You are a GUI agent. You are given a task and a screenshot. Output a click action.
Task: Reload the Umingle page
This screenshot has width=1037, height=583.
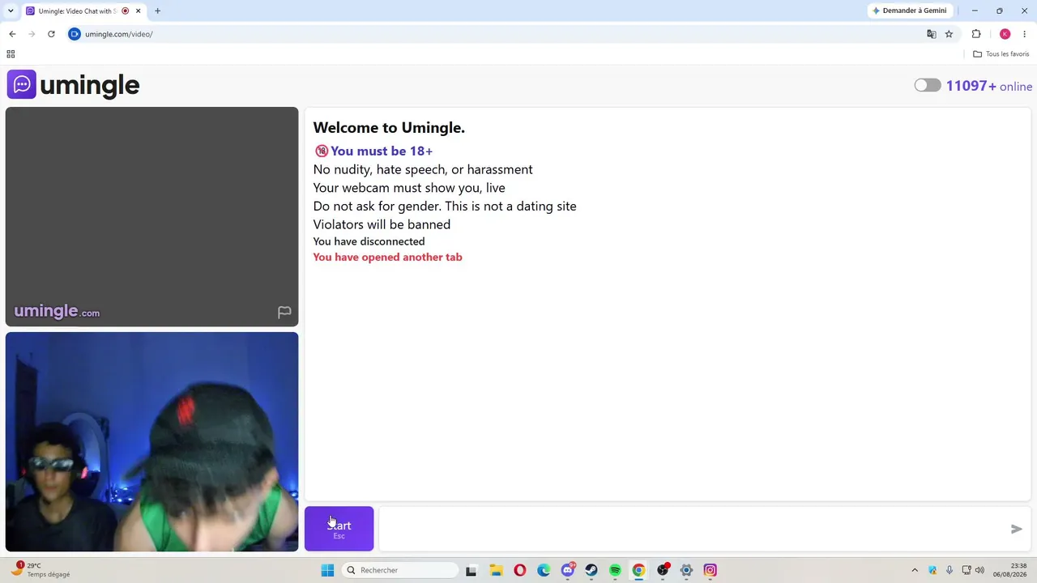(51, 34)
